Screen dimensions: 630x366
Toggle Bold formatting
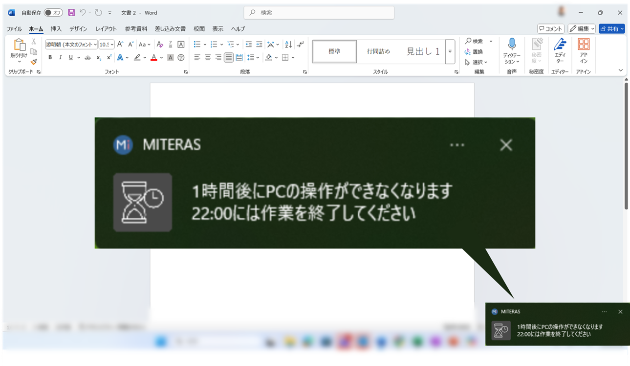pyautogui.click(x=50, y=58)
